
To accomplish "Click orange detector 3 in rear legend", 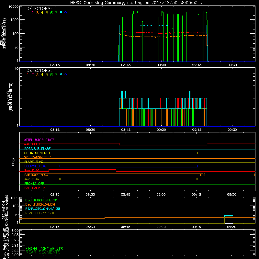I will 37,75.
